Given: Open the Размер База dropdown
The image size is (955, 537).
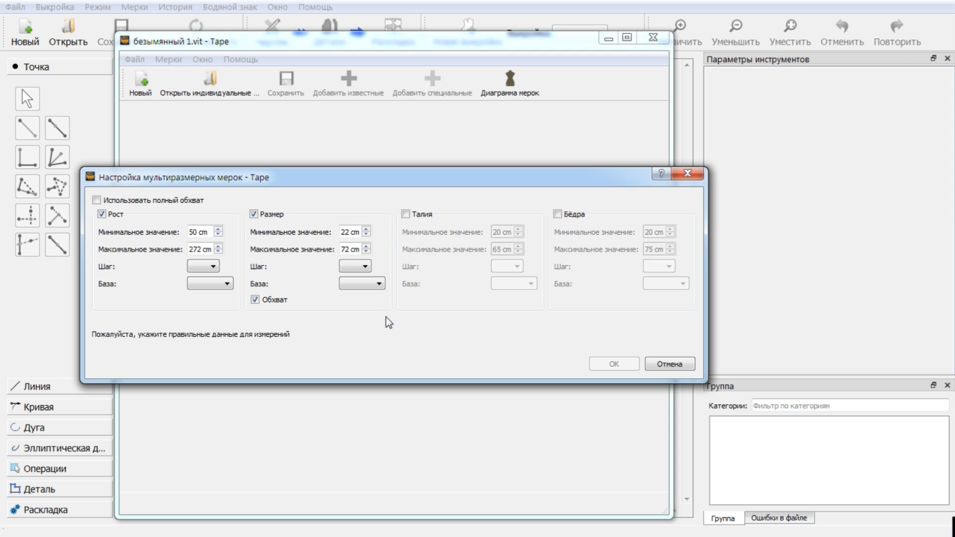Looking at the screenshot, I should [x=362, y=283].
